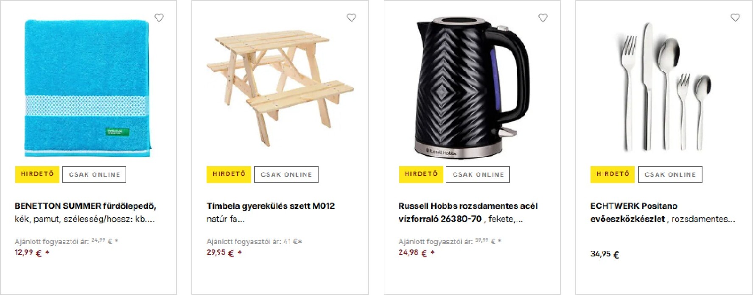Click CSAK ONLINE label under towel
Viewport: 753px width, 295px height.
coord(94,175)
